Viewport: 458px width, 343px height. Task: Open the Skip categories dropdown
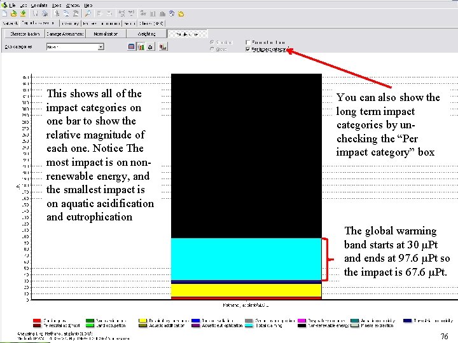[101, 46]
